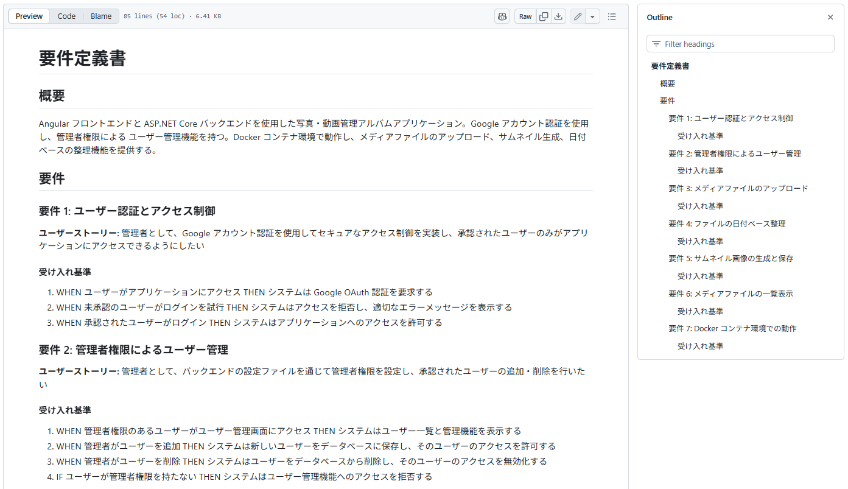Navigate to 要件 3: メディアファイルのアップロード in outline

738,189
